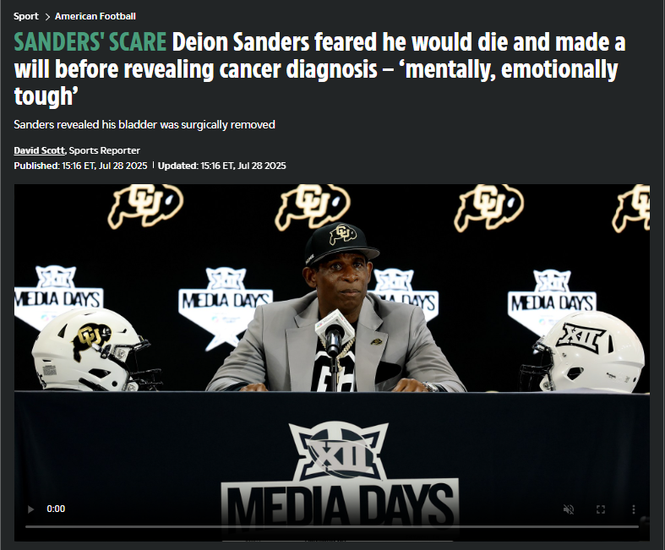This screenshot has height=550, width=665.
Task: Click the Sports Reporter label
Action: 105,150
